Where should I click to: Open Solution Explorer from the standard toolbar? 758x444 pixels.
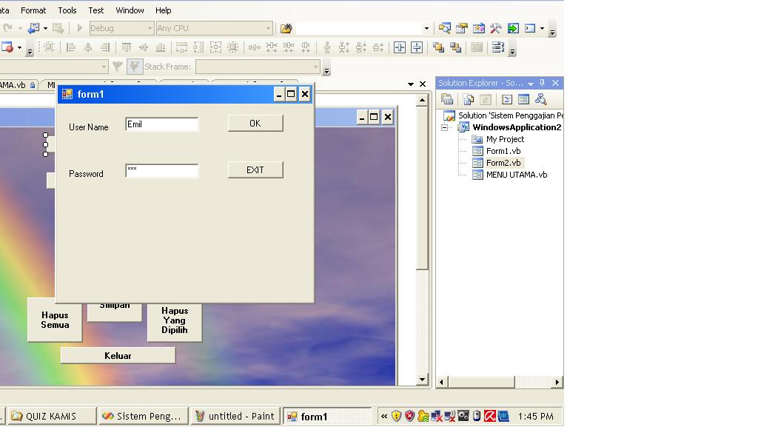445,29
